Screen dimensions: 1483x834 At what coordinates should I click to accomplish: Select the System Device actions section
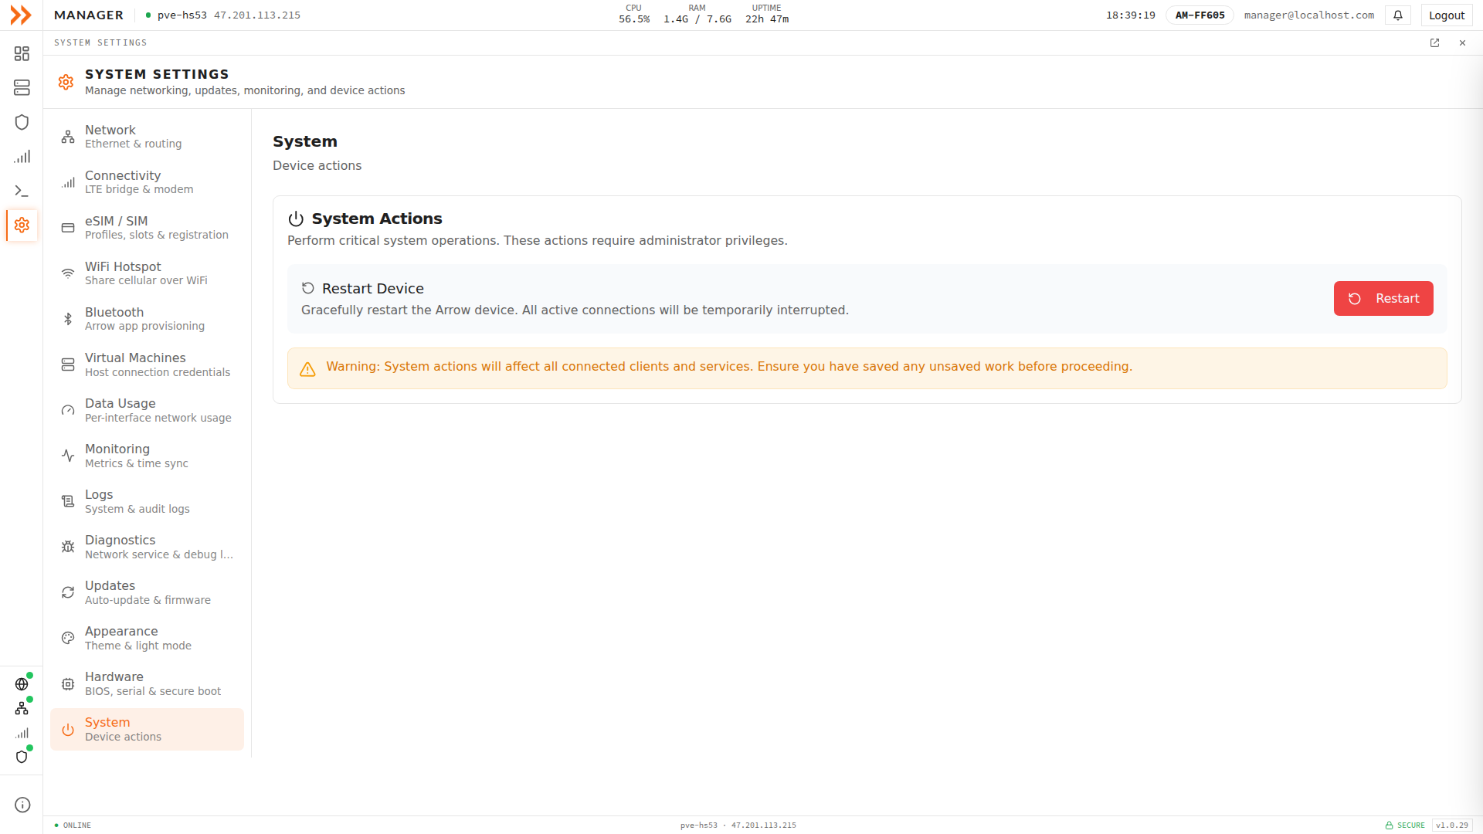(x=147, y=729)
